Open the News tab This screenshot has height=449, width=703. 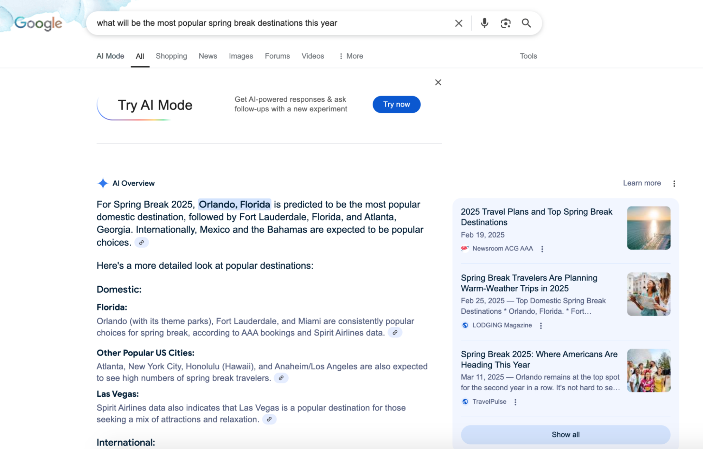click(x=208, y=56)
